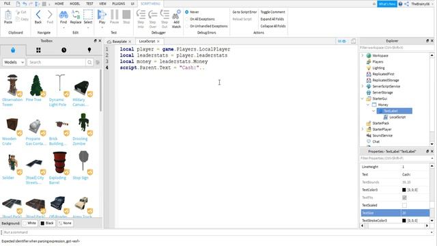Open Find with the binoculars icon
This screenshot has height=246, width=437.
pos(64,14)
